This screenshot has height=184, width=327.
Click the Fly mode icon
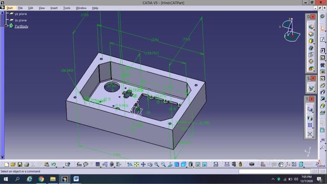click(130, 164)
